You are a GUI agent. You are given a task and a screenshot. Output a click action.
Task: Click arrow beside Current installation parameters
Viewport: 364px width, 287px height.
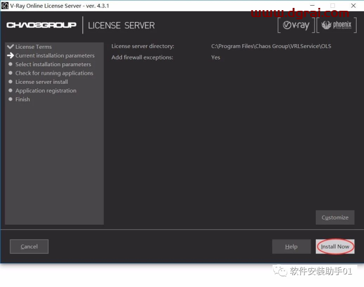point(10,55)
